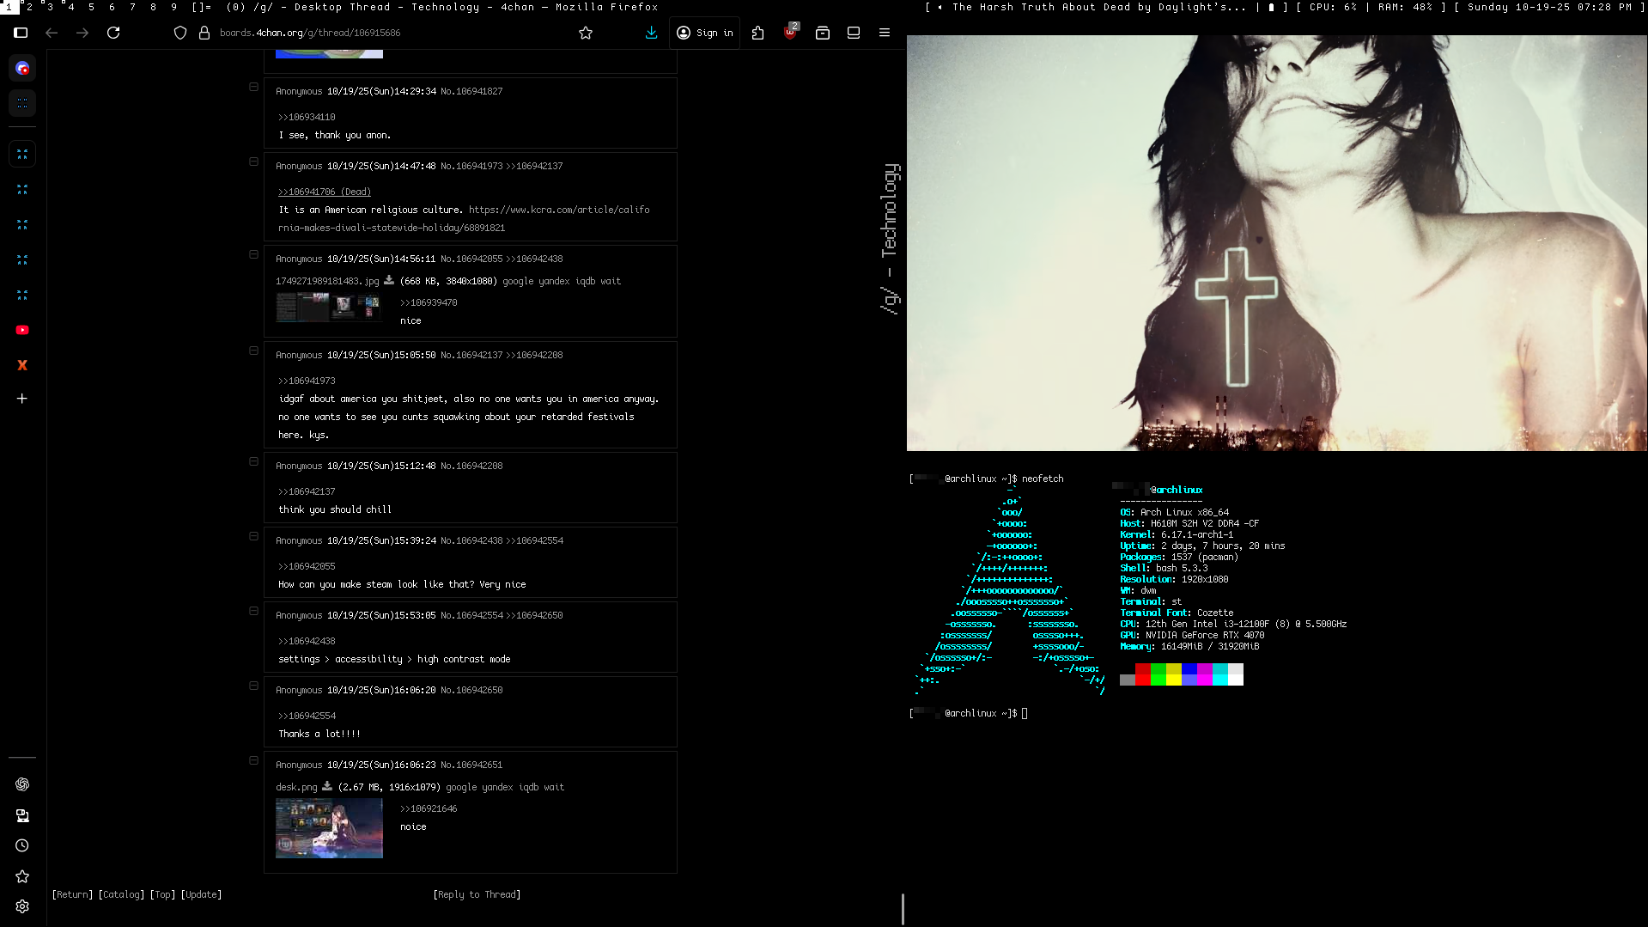The height and width of the screenshot is (927, 1648).
Task: Switch to dwm tag 4
Action: coord(70,7)
